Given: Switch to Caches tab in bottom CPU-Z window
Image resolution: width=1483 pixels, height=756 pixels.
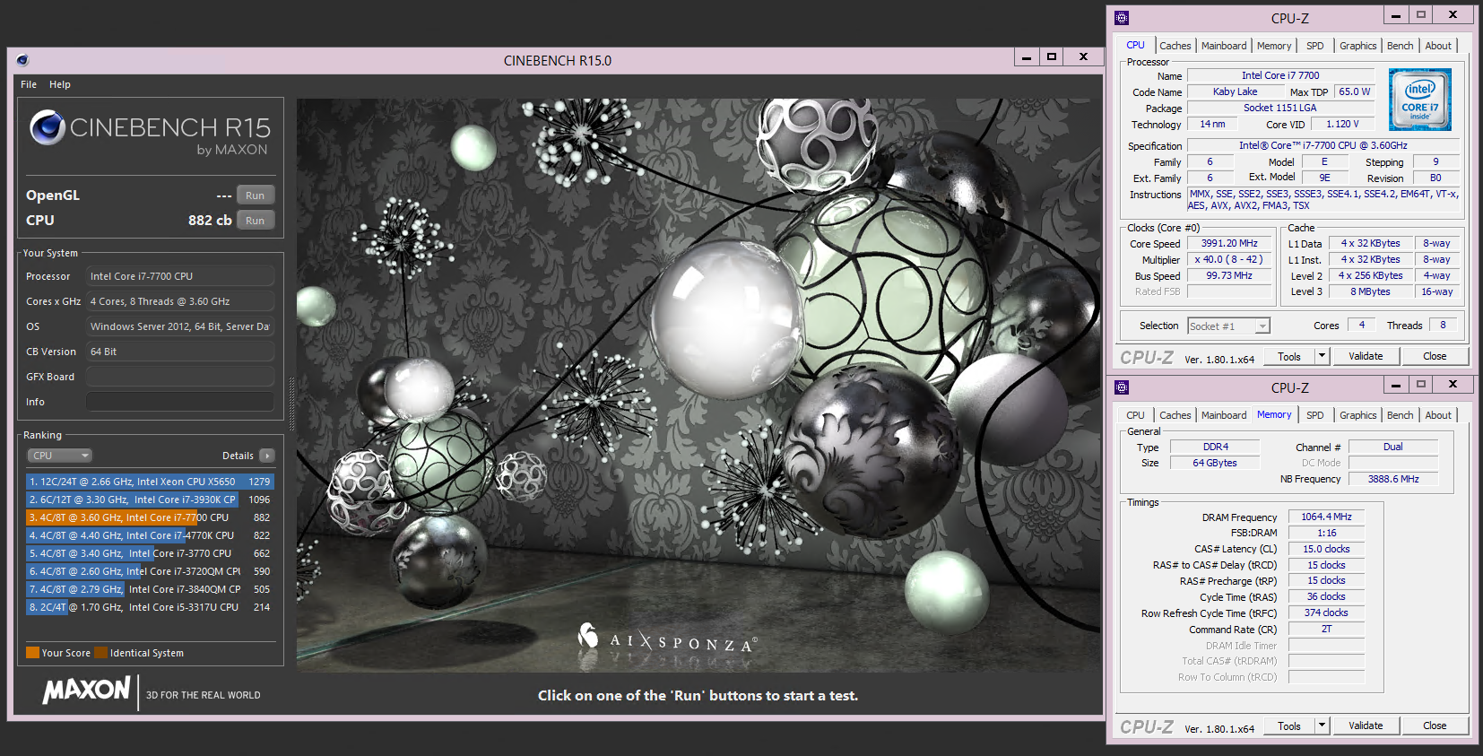Looking at the screenshot, I should [x=1175, y=415].
